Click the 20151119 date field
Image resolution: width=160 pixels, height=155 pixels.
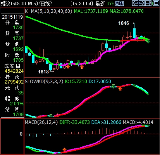point(12,17)
